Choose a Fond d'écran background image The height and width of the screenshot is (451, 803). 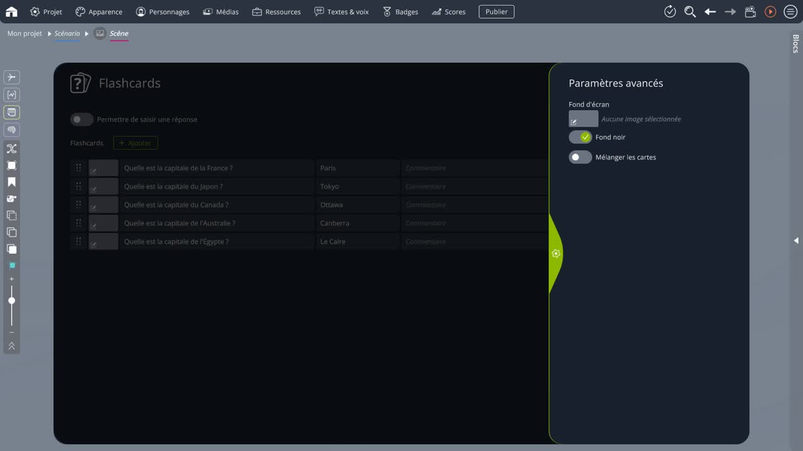click(x=583, y=118)
